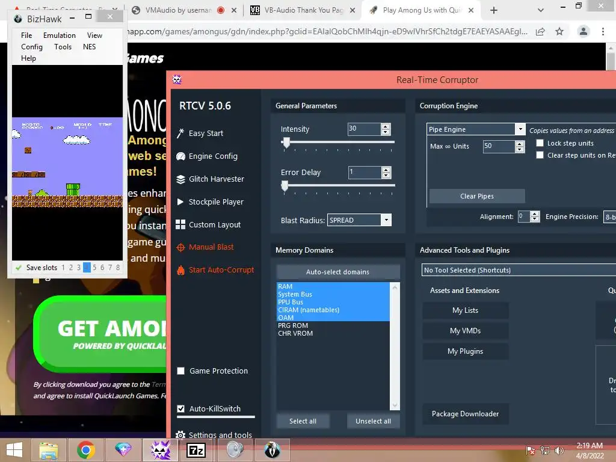The height and width of the screenshot is (462, 616).
Task: Open BizHawk File menu
Action: (x=26, y=35)
